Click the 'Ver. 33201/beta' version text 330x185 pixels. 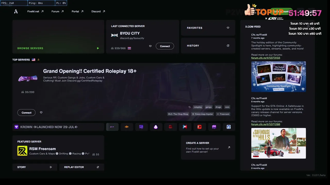click(x=316, y=175)
